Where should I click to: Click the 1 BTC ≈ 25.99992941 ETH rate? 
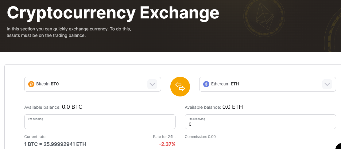coord(55,144)
